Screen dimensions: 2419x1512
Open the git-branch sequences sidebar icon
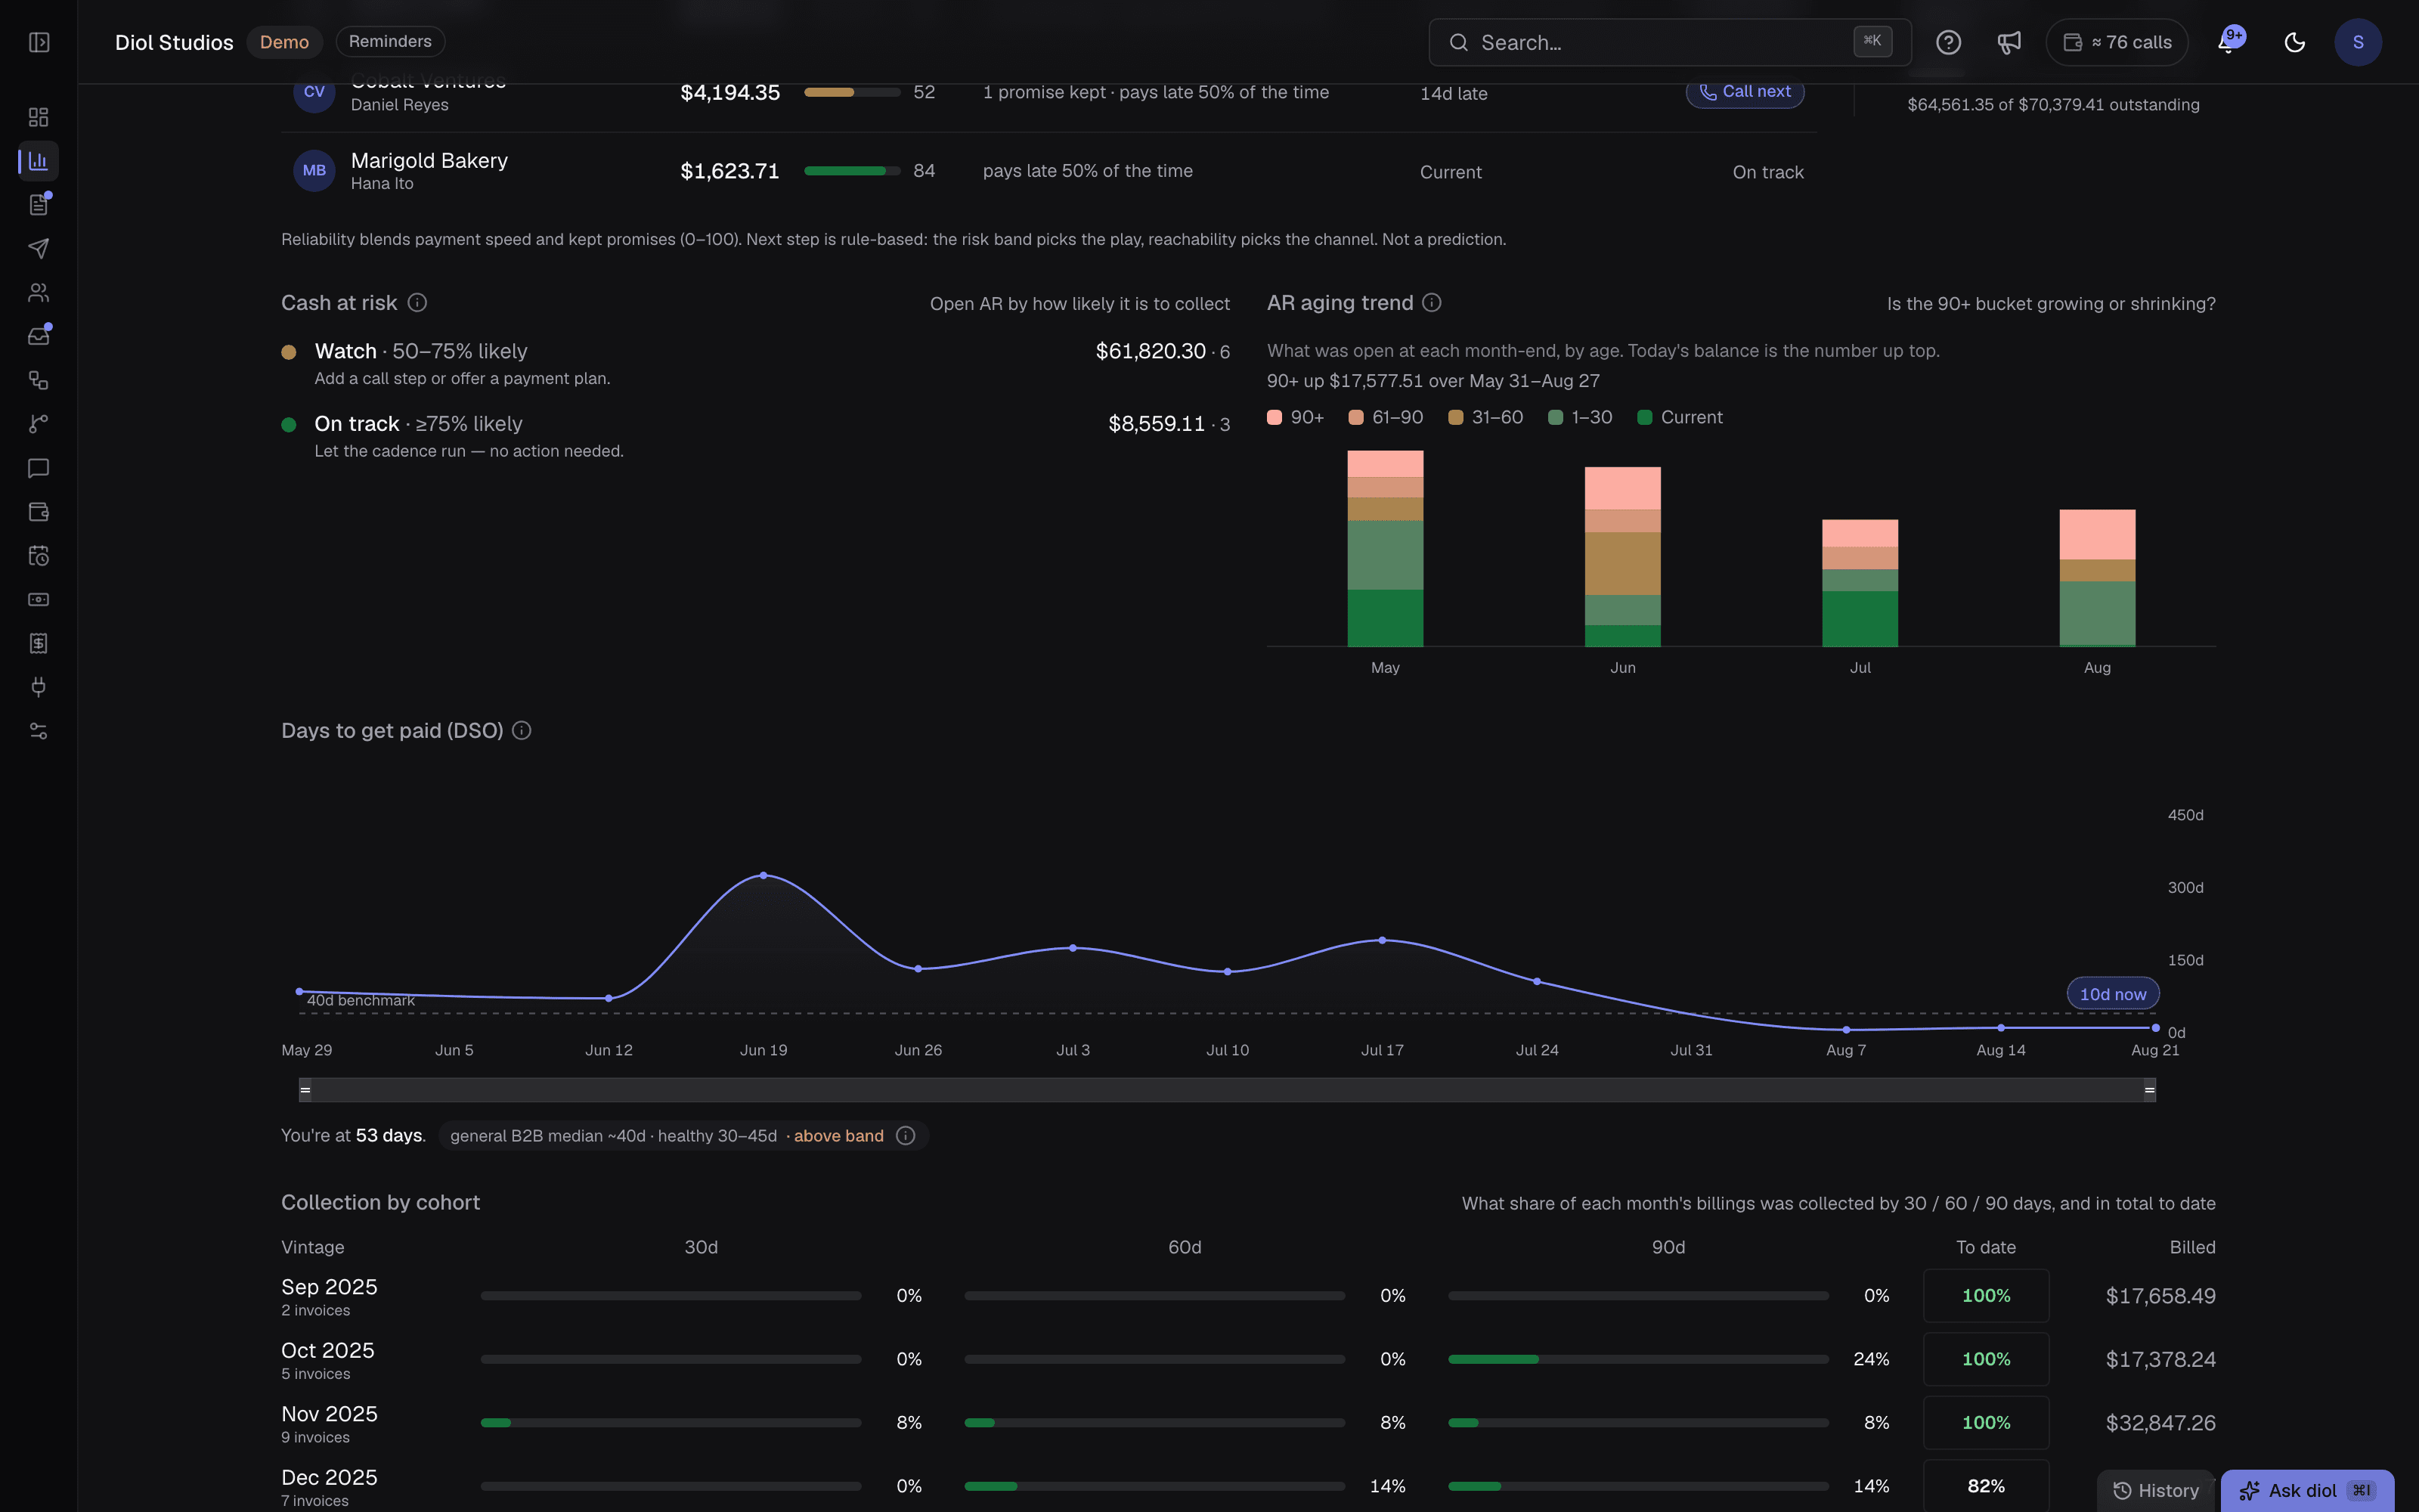point(38,424)
